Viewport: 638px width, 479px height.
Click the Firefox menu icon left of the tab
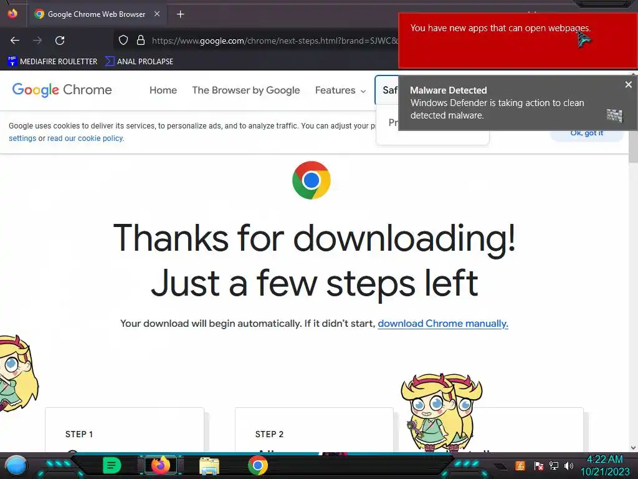[x=12, y=14]
